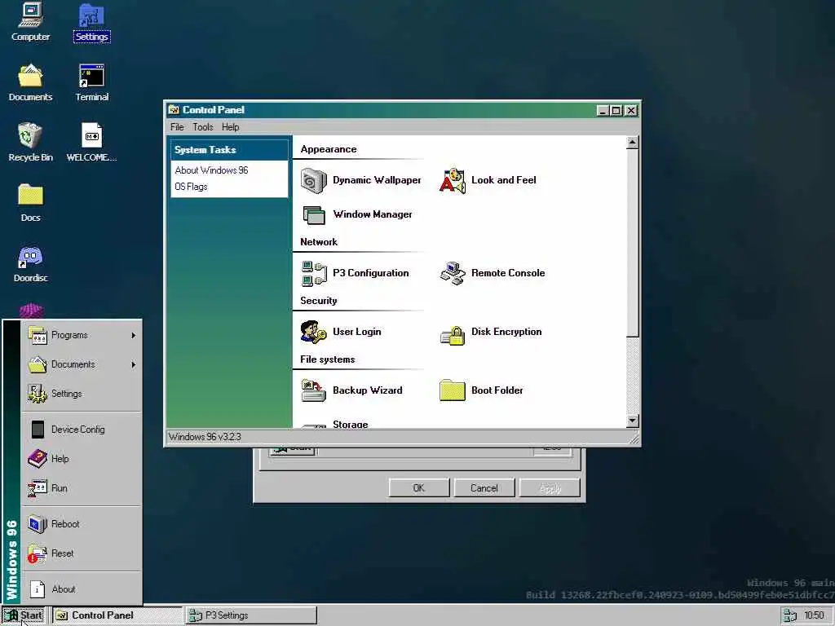Viewport: 835px width, 626px height.
Task: Choose Reboot in Start menu
Action: click(x=82, y=524)
